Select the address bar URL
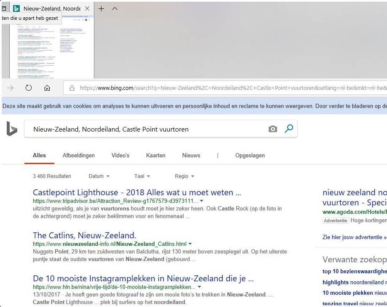This screenshot has width=387, height=307. [233, 88]
